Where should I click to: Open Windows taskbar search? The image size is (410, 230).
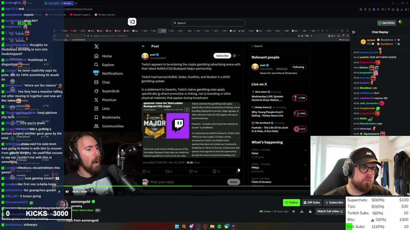pyautogui.click(x=184, y=226)
